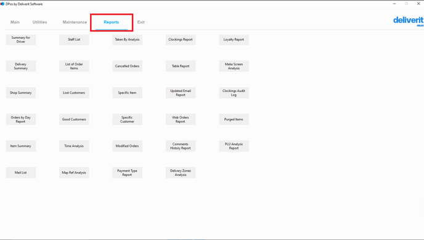Switch to the Main tab

pos(15,22)
